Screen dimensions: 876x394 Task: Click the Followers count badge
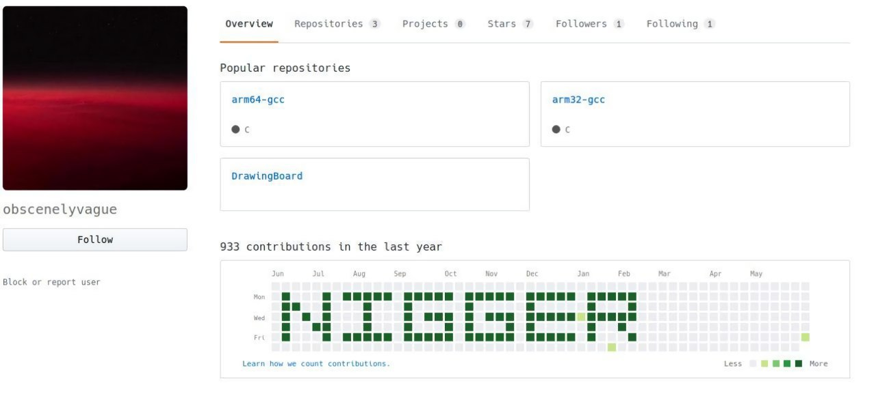tap(618, 24)
